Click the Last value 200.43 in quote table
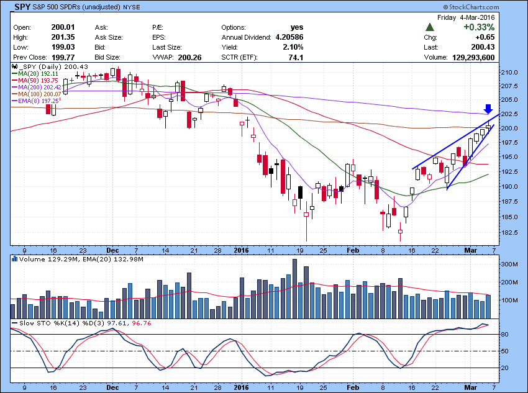The height and width of the screenshot is (393, 528). coord(483,47)
